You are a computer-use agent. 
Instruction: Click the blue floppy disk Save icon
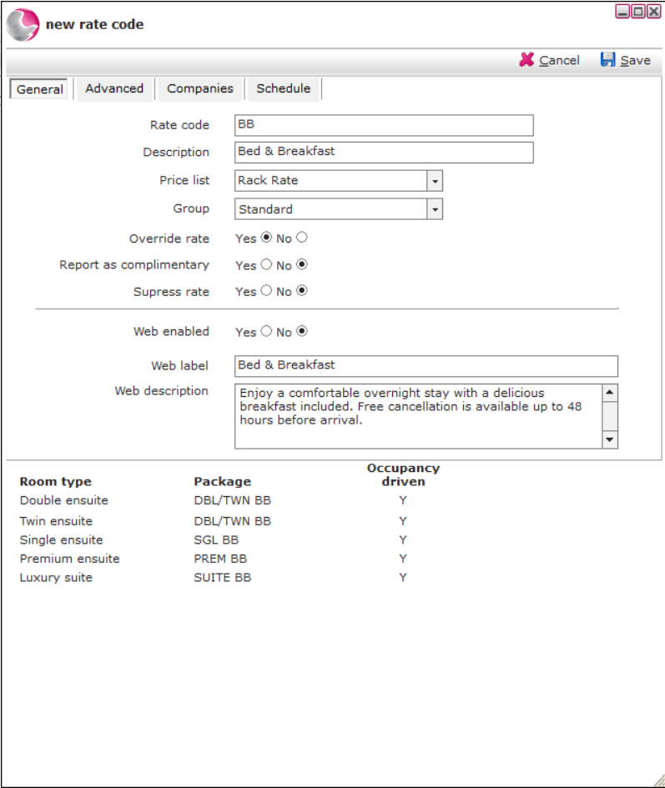607,59
